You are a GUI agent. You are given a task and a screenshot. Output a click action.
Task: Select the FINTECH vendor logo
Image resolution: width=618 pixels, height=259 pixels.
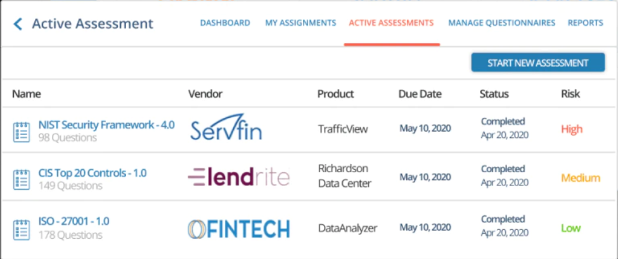tap(239, 229)
